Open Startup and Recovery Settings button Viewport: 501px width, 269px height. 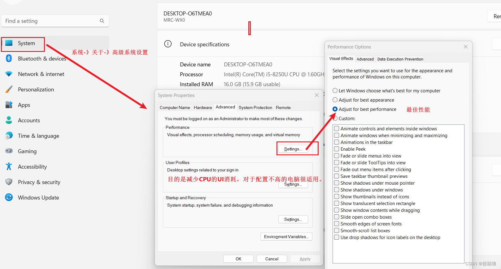click(x=293, y=219)
